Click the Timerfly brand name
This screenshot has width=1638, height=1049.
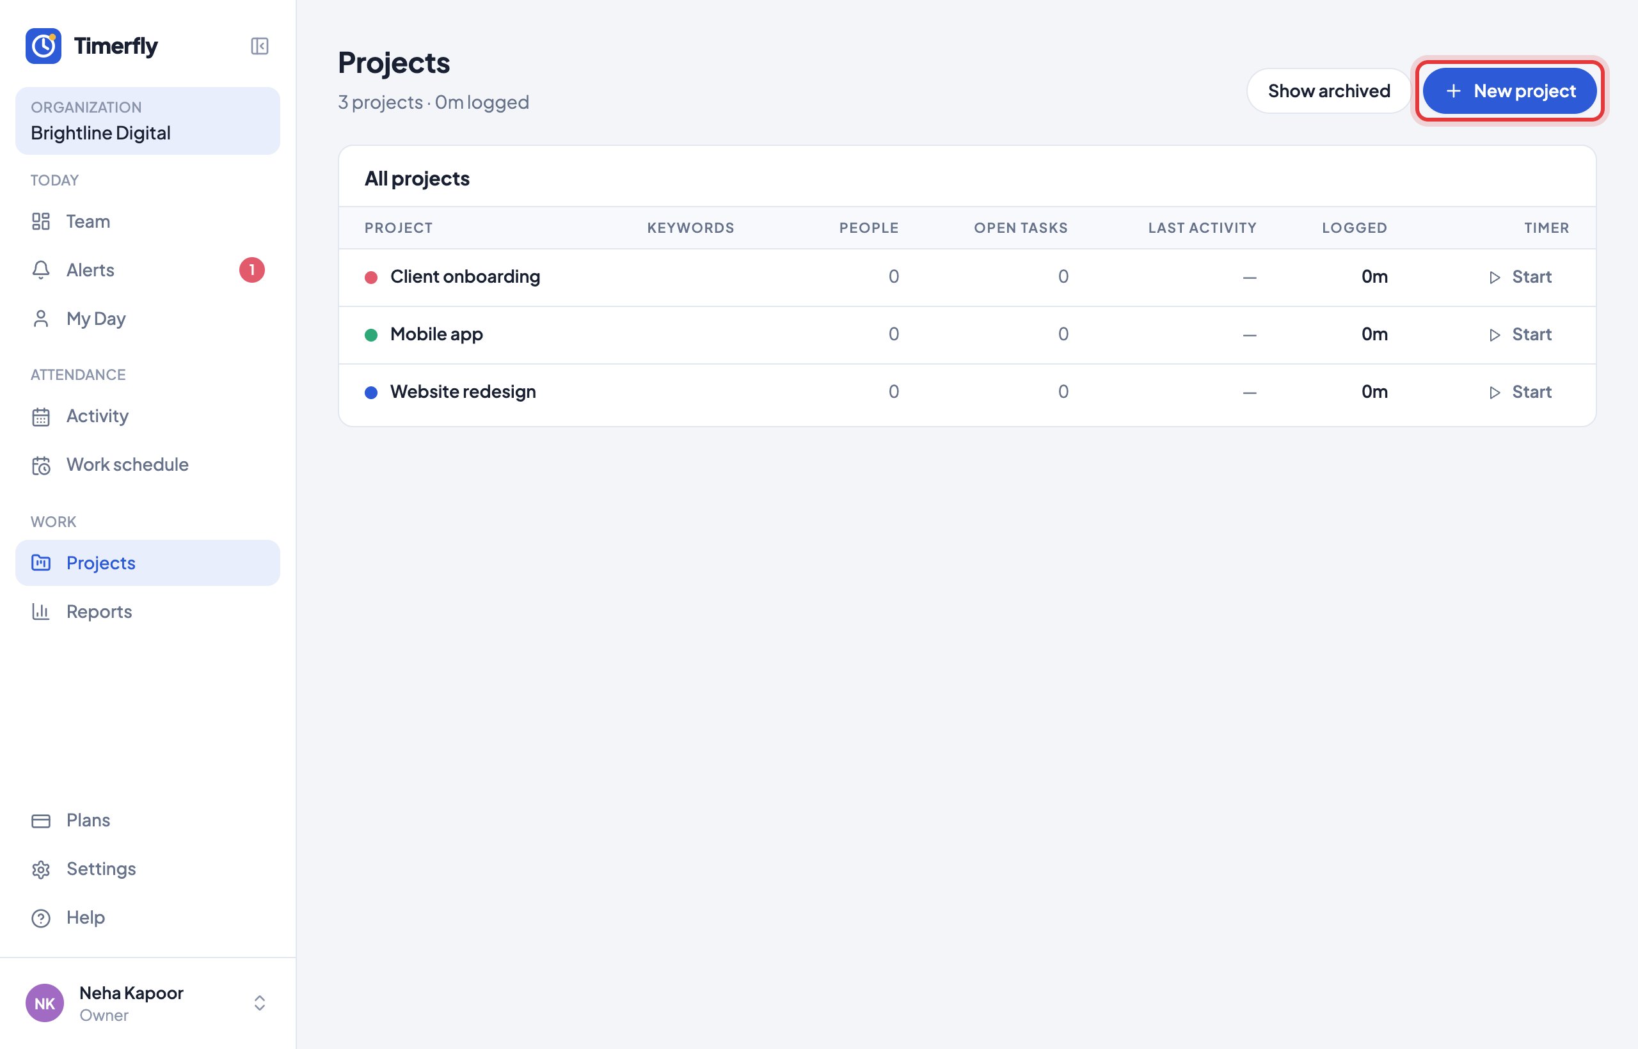(116, 45)
